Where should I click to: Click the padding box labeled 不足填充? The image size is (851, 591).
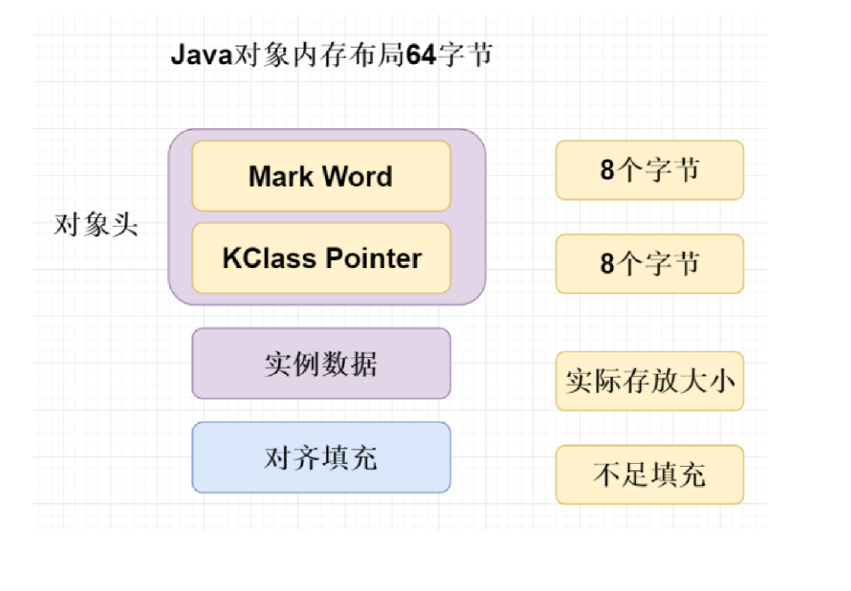coord(649,475)
